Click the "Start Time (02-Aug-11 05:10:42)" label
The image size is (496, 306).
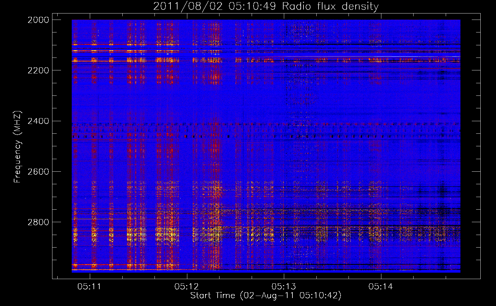point(266,296)
